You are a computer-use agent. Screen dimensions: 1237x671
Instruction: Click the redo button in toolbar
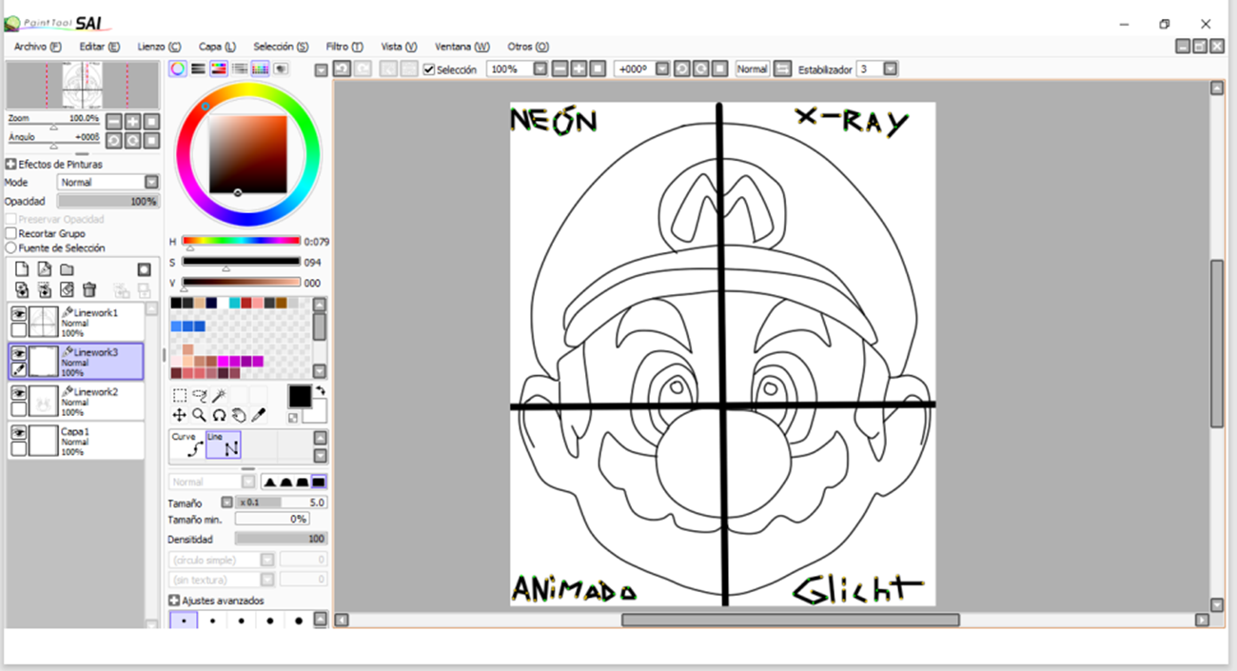(363, 69)
